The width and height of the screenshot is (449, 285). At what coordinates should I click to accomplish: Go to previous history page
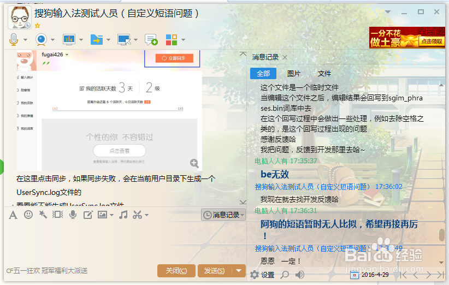[416, 275]
